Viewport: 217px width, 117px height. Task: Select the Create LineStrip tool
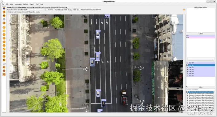(x=4, y=49)
